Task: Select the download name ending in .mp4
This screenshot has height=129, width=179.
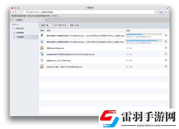Action: (x=85, y=36)
